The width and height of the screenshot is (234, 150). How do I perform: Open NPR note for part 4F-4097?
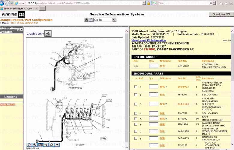point(162,95)
